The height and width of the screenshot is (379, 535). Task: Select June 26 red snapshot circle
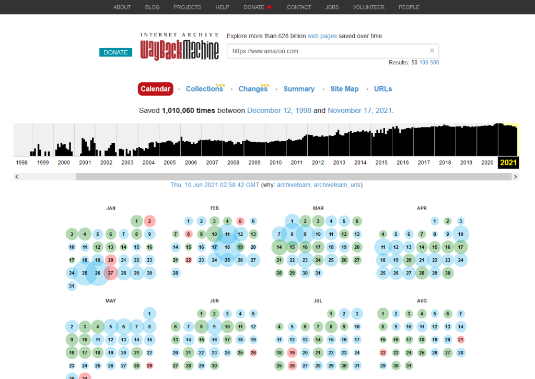(253, 352)
